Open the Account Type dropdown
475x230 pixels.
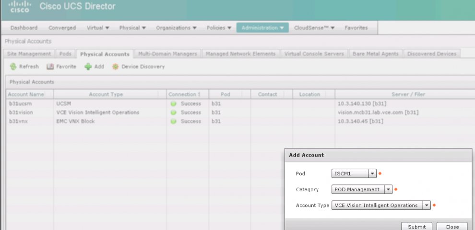point(381,205)
